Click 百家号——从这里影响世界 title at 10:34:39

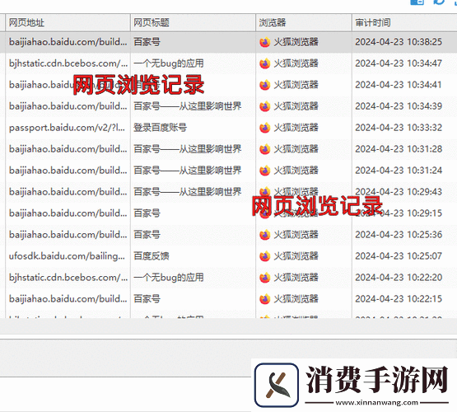(x=188, y=106)
